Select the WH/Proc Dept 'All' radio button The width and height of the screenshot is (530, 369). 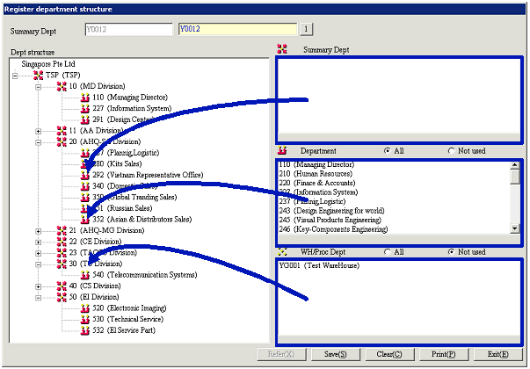(387, 252)
